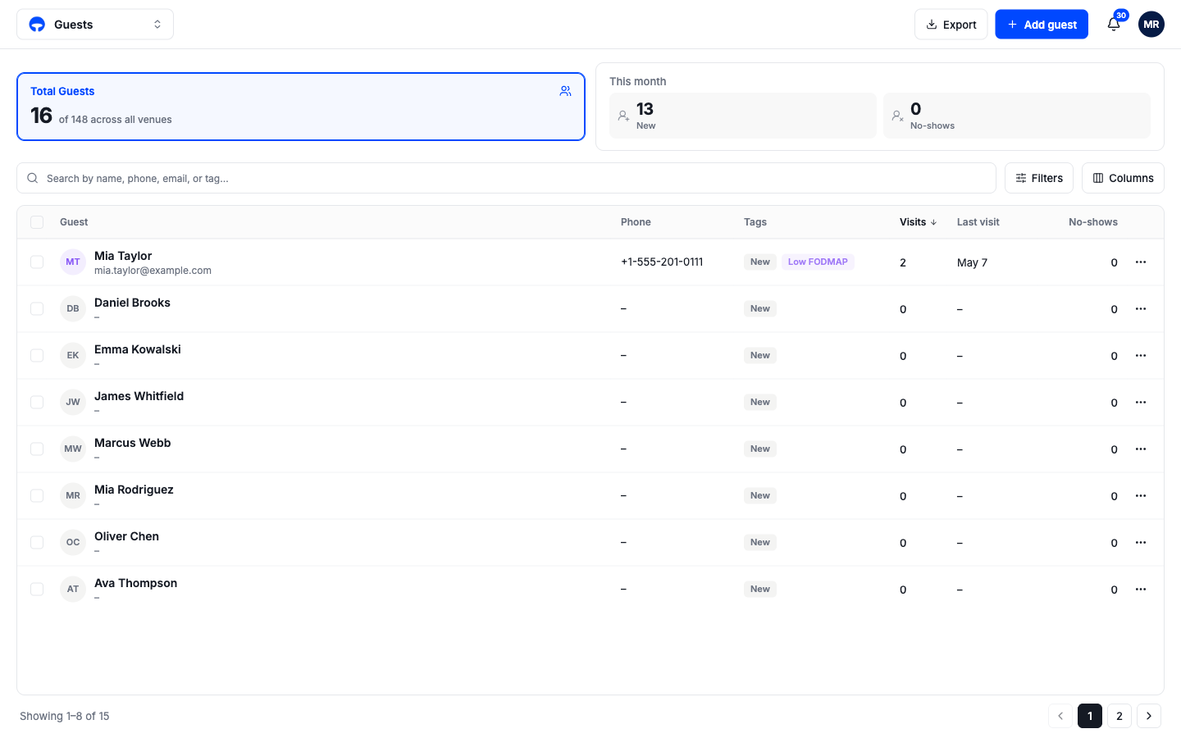Open Oliver Chen guest name

click(126, 536)
